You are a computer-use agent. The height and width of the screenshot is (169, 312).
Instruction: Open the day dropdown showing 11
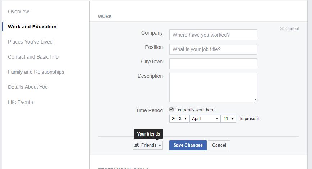pyautogui.click(x=228, y=118)
